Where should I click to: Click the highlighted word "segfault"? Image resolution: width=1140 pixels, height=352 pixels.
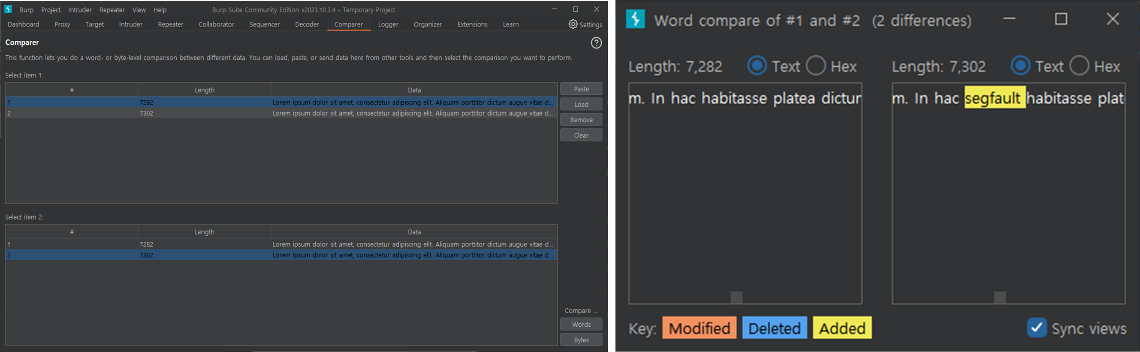point(995,98)
